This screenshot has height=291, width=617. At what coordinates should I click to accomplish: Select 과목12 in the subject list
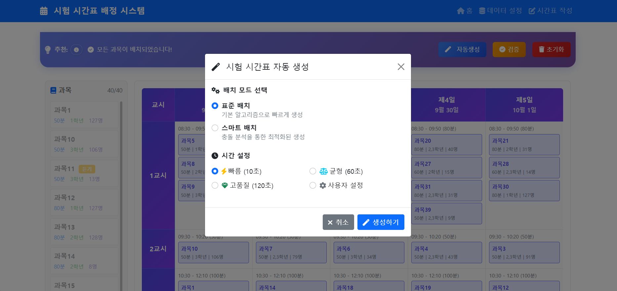pos(84,202)
